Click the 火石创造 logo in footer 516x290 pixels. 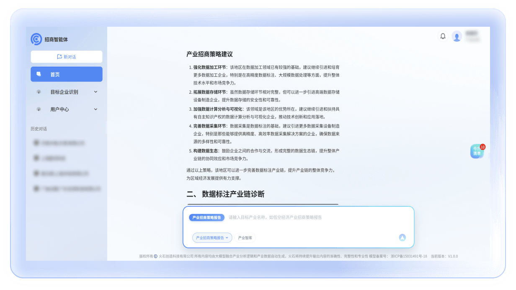tap(155, 256)
